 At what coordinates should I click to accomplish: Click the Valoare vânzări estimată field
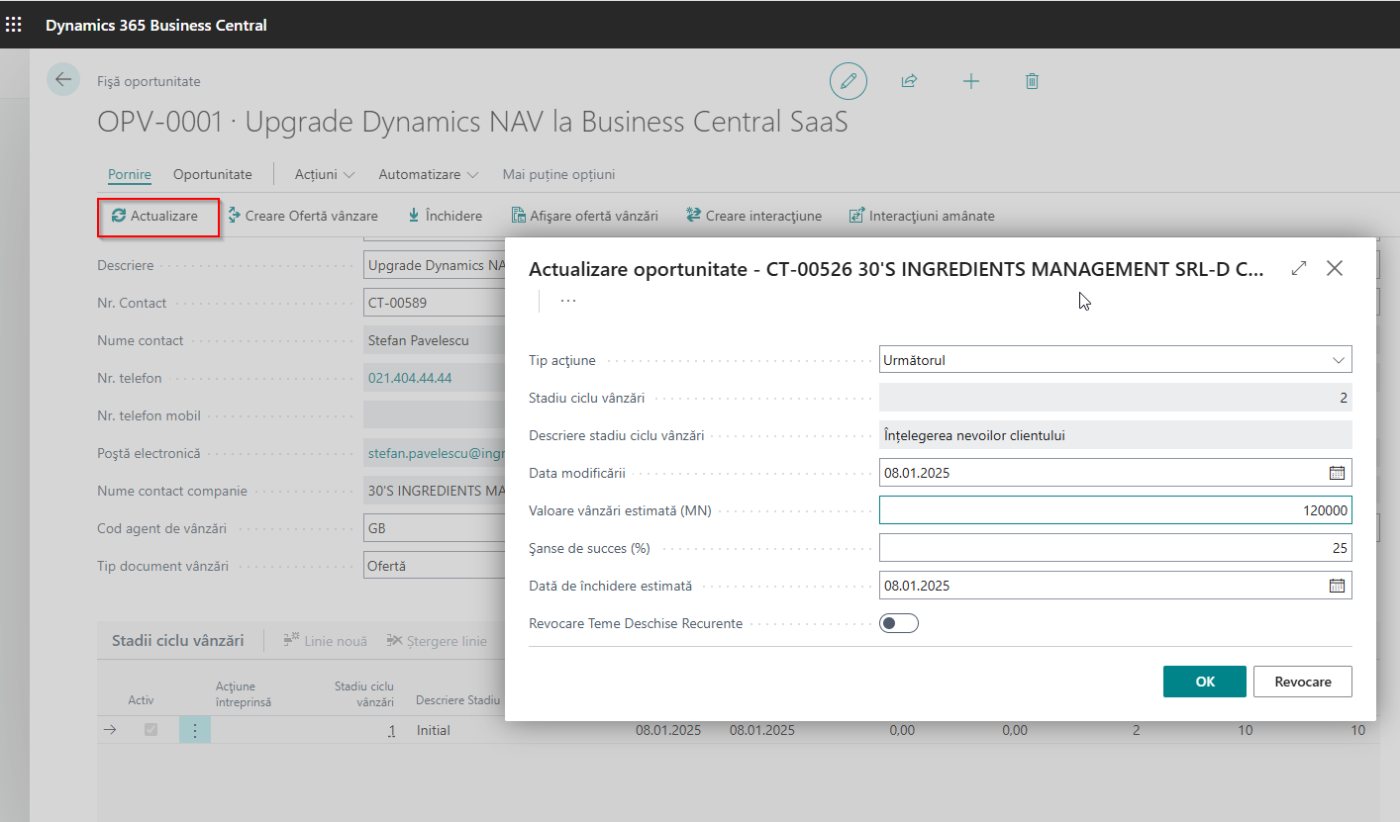(x=1115, y=510)
